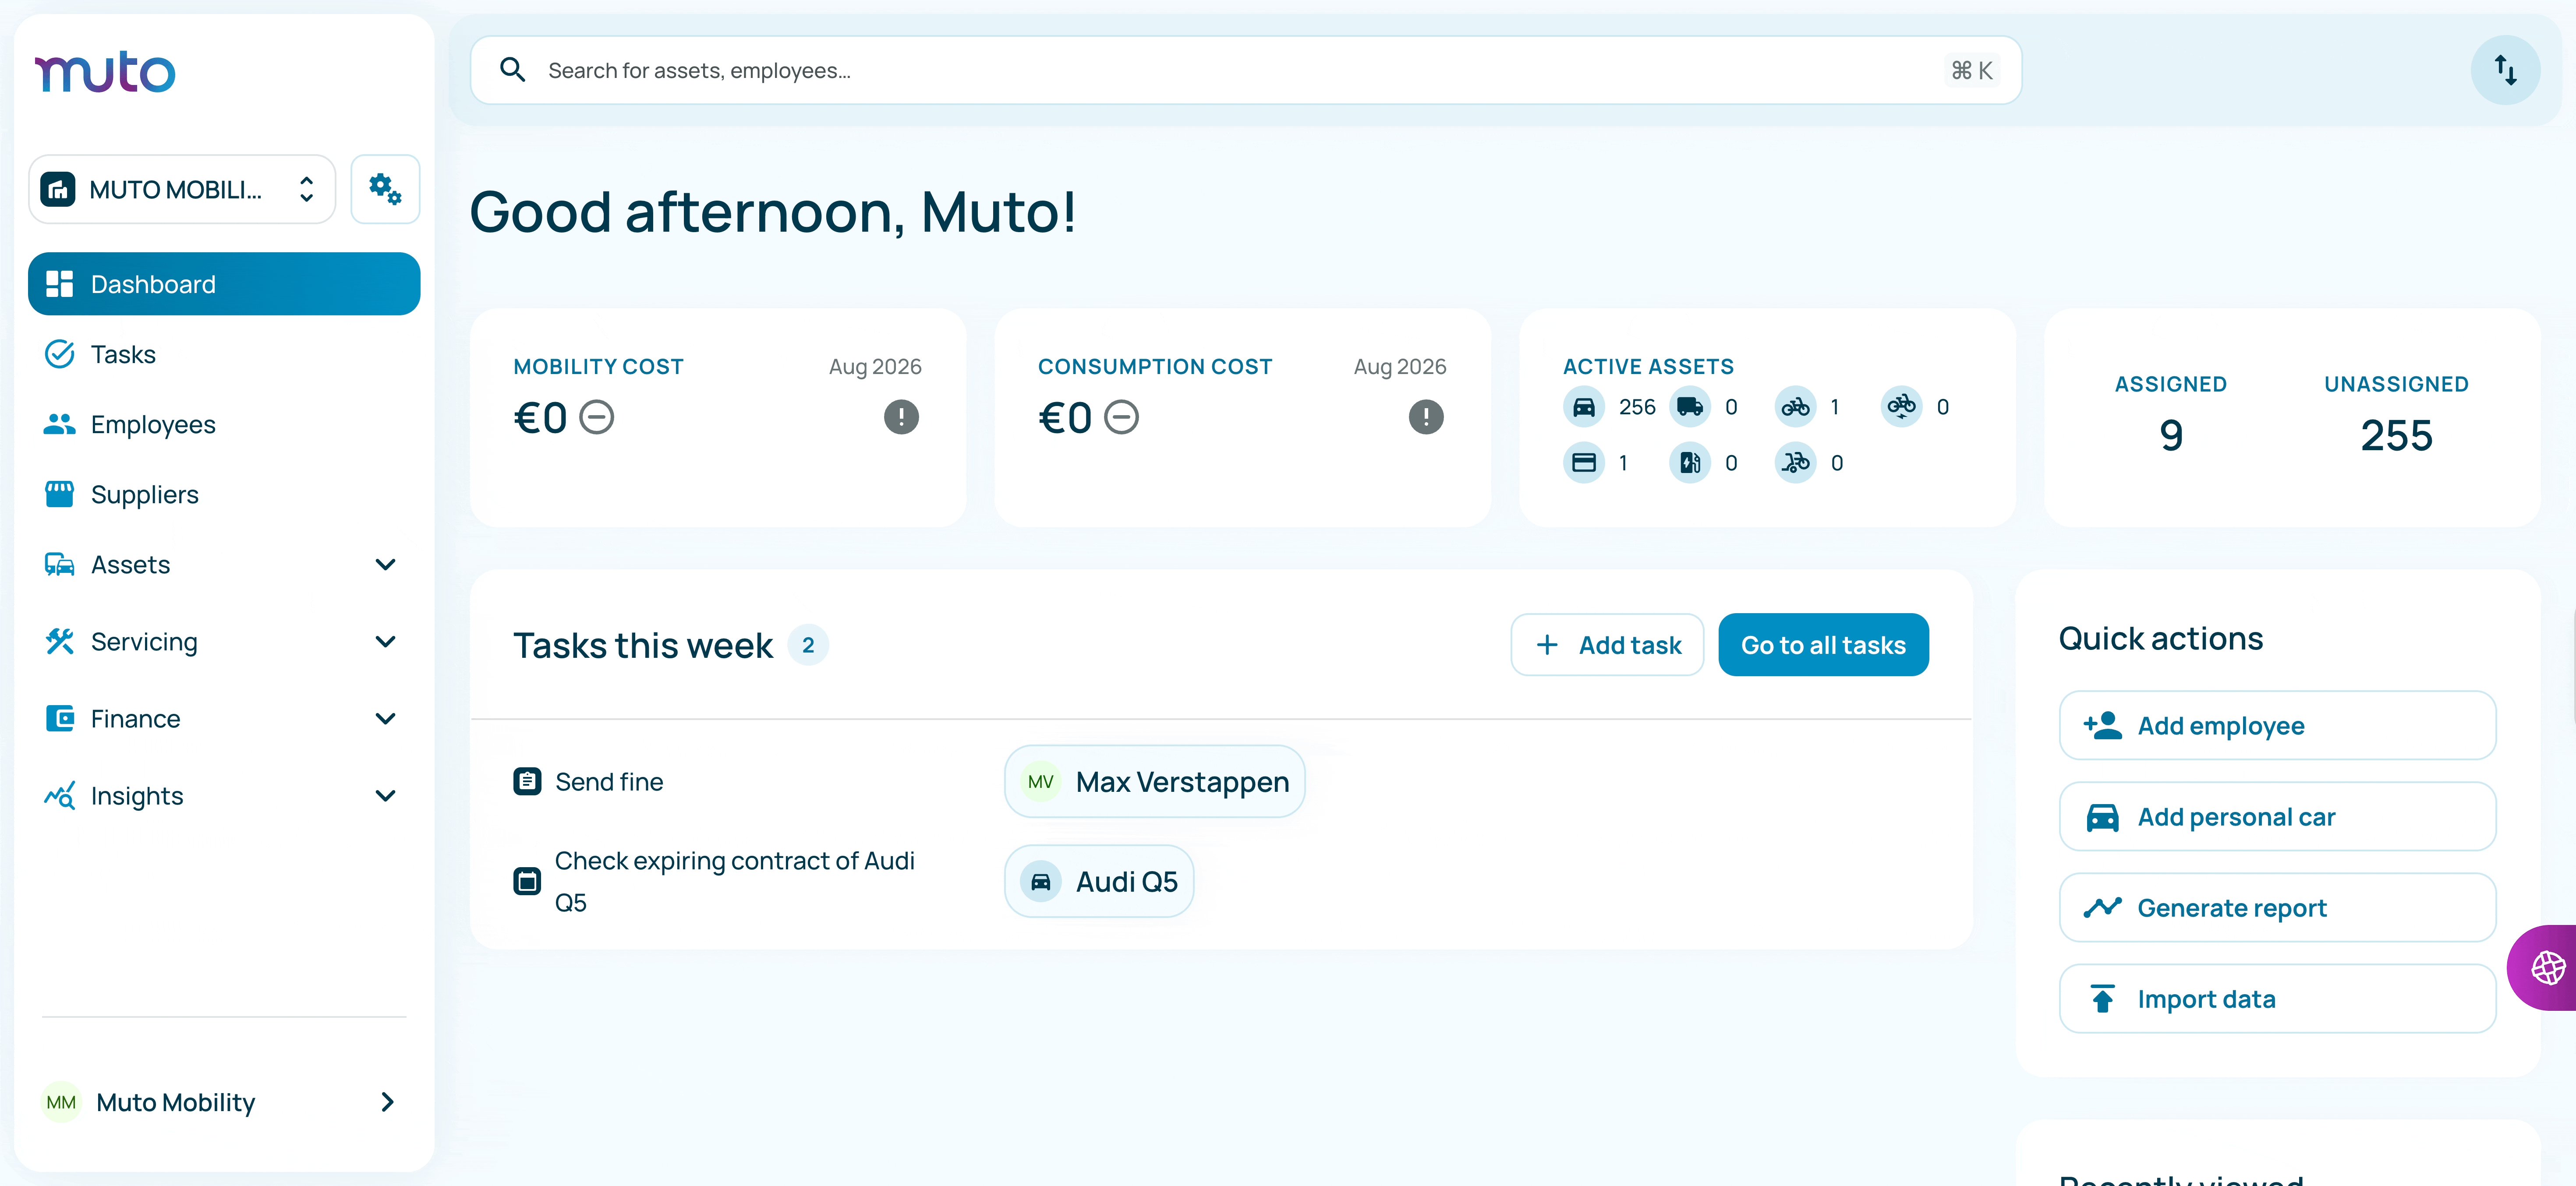The width and height of the screenshot is (2576, 1186).
Task: Open the settings gears button
Action: point(385,189)
